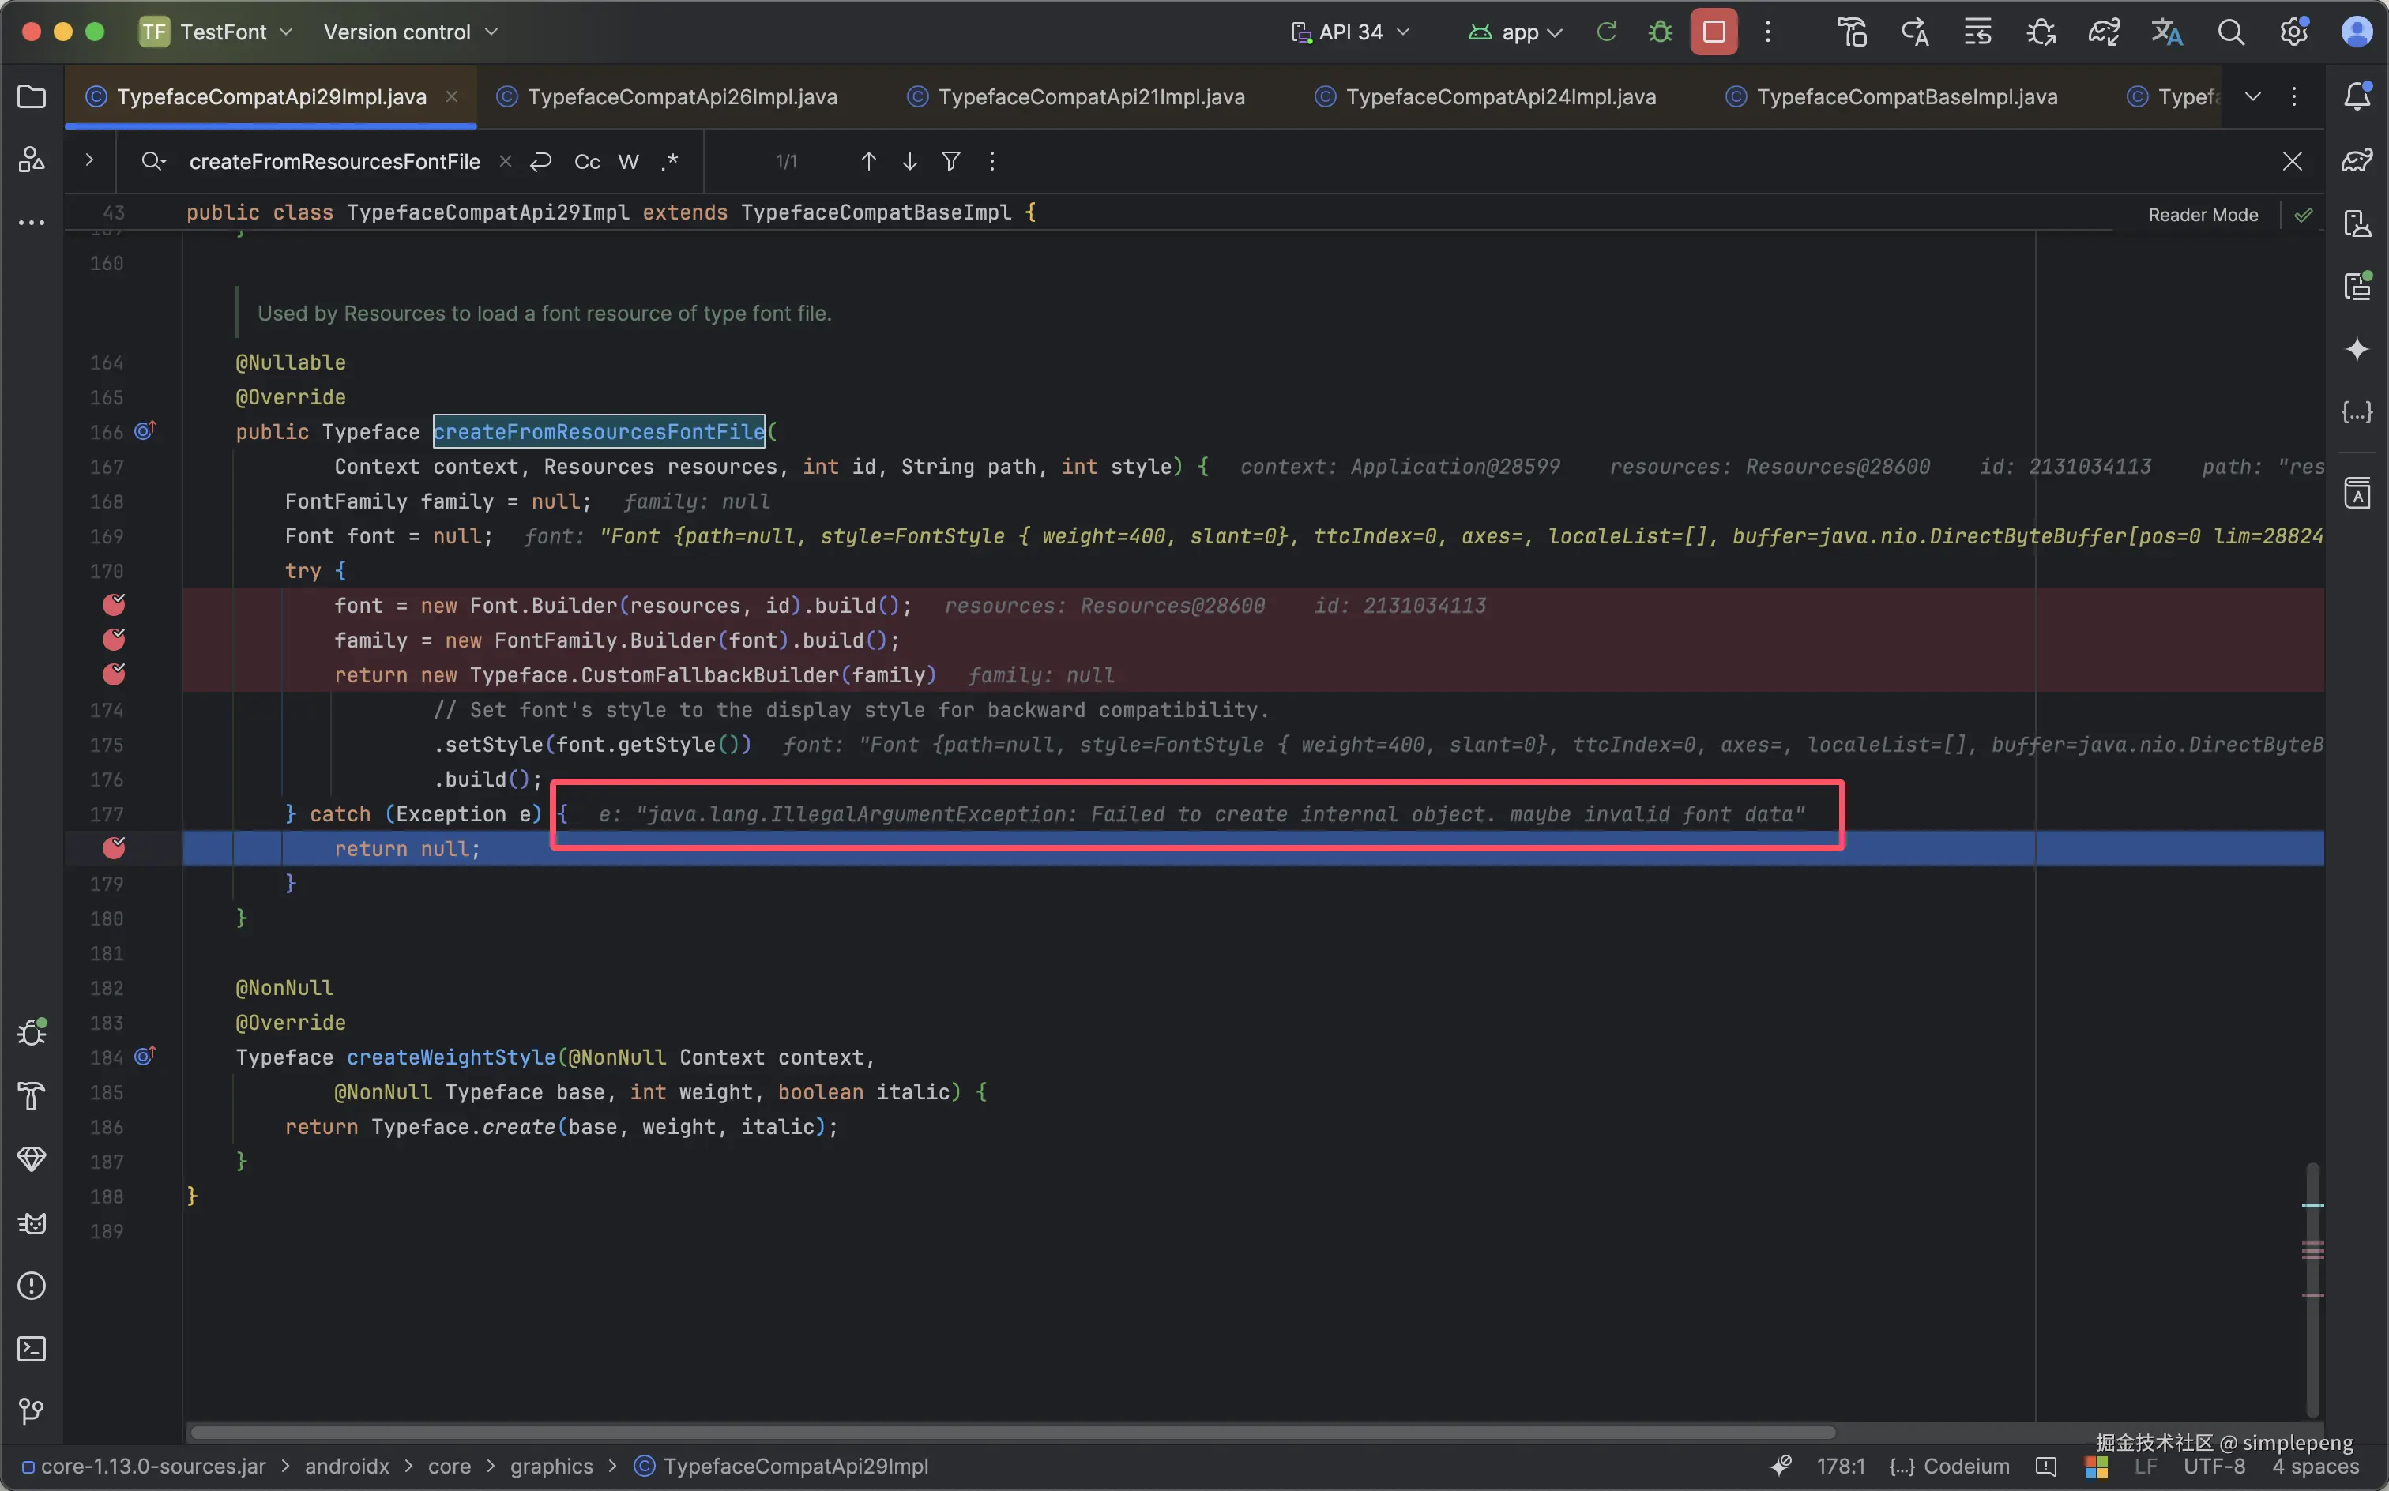Open the Git version control tool window
The image size is (2389, 1491).
click(32, 1411)
